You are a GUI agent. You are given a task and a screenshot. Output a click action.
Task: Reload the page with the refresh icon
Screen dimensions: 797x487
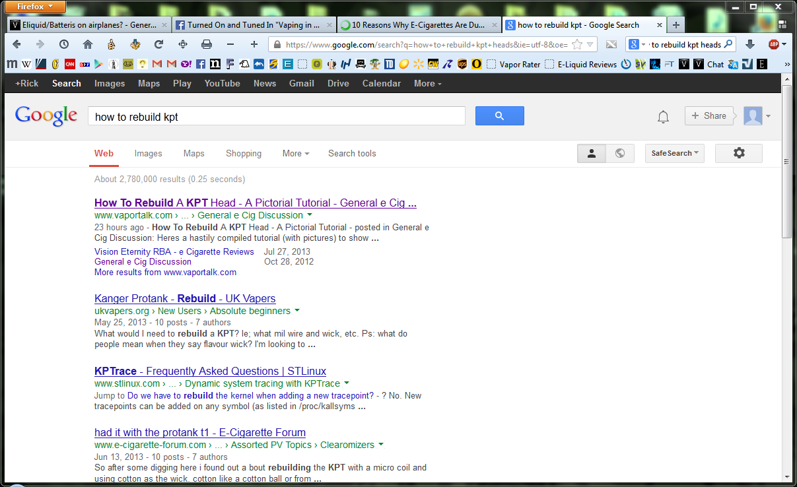coord(158,44)
